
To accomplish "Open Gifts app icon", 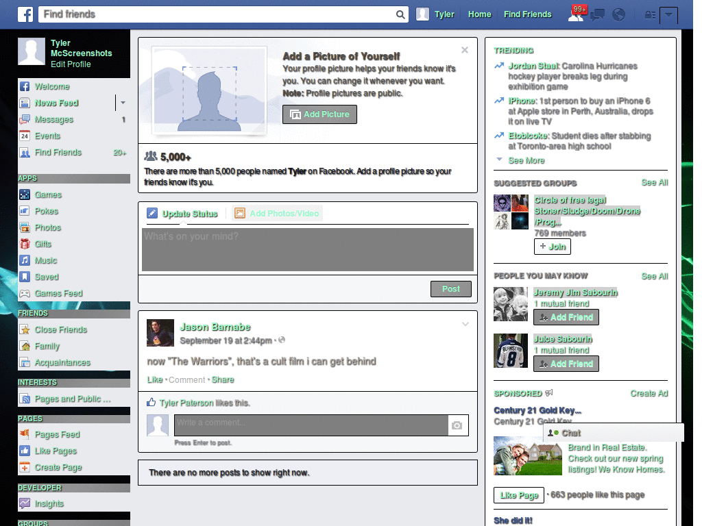I will [25, 245].
